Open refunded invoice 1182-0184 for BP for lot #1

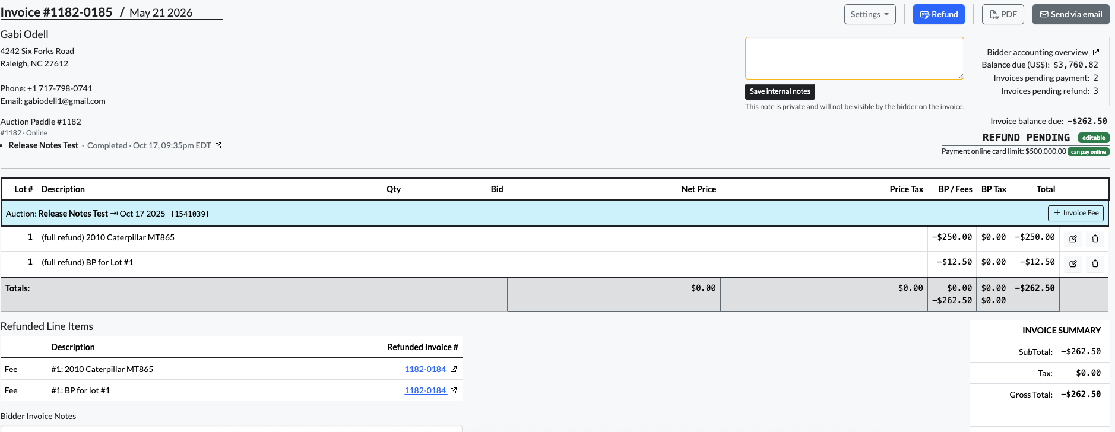(425, 390)
